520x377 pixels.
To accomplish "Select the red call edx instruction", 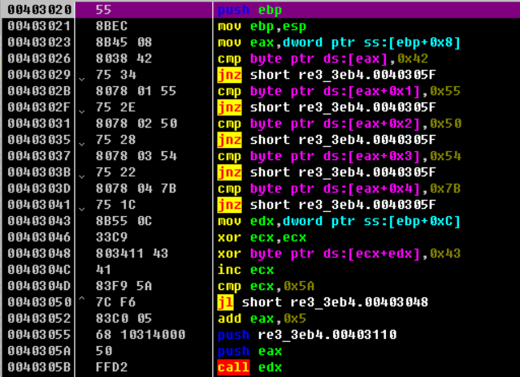I will click(x=249, y=367).
